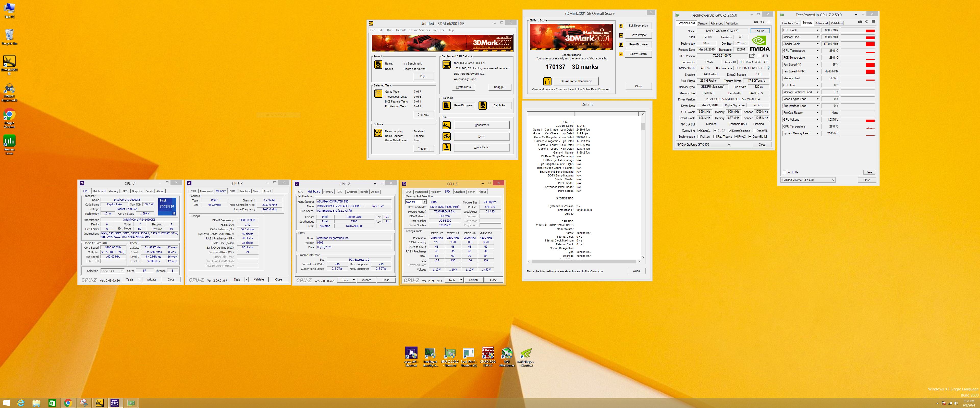
Task: Click Save Project button in score window
Action: click(638, 35)
